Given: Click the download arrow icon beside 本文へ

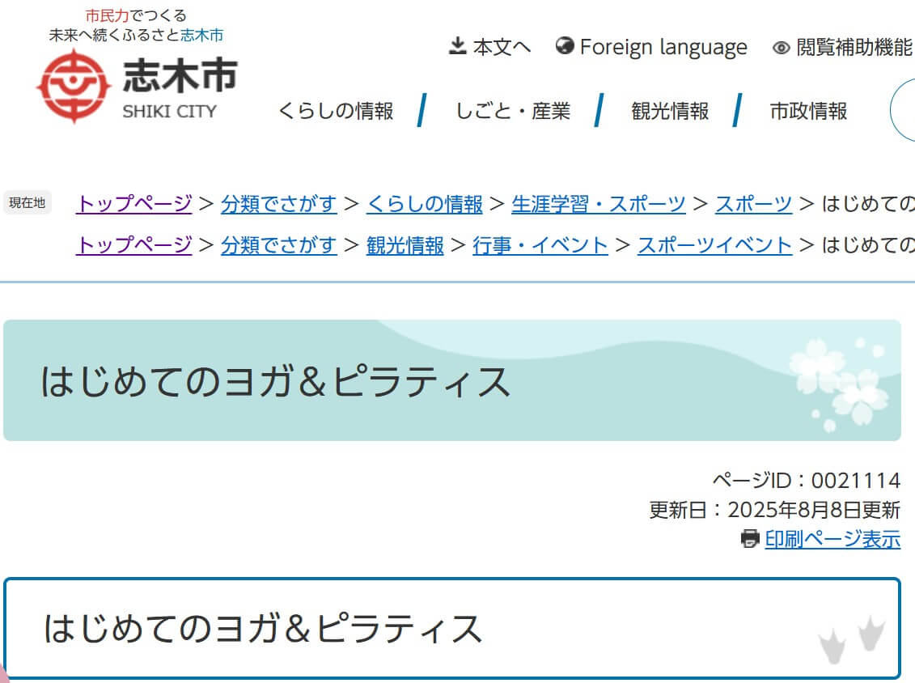Looking at the screenshot, I should [x=458, y=45].
